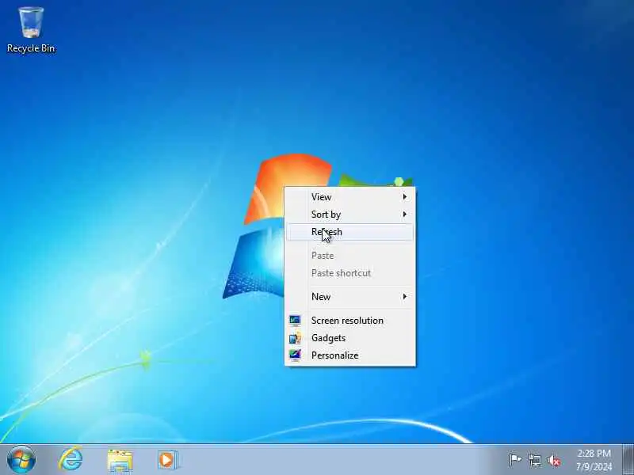634x475 pixels.
Task: Open the New submenu
Action: tap(350, 297)
